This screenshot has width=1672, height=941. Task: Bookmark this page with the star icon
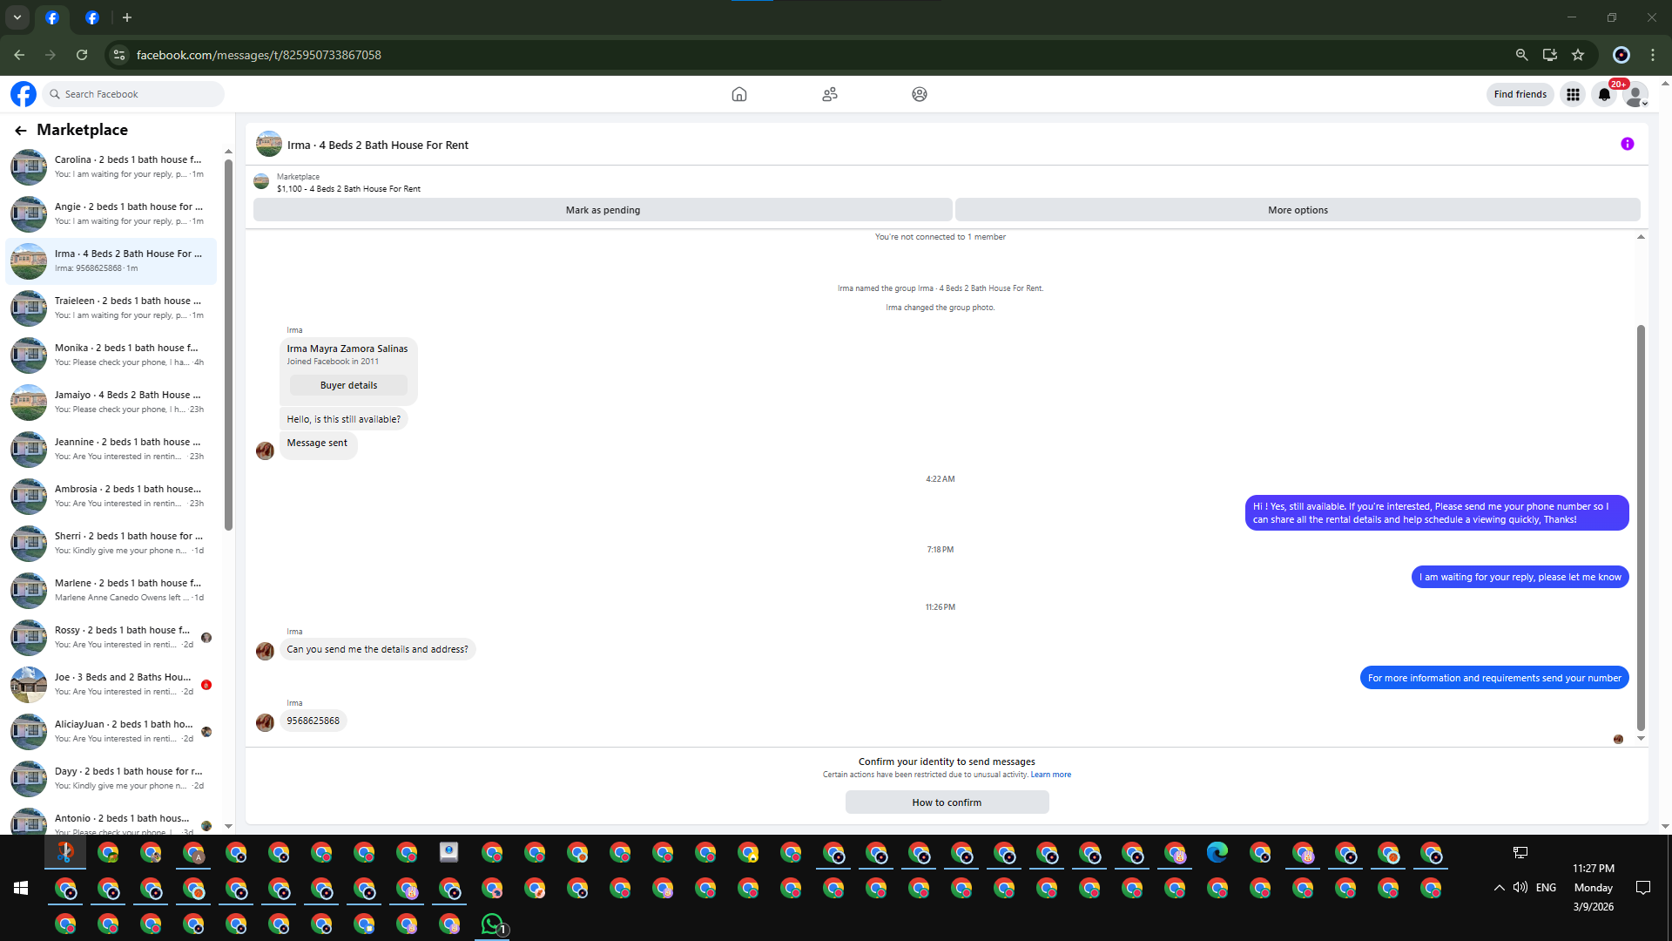pyautogui.click(x=1578, y=55)
